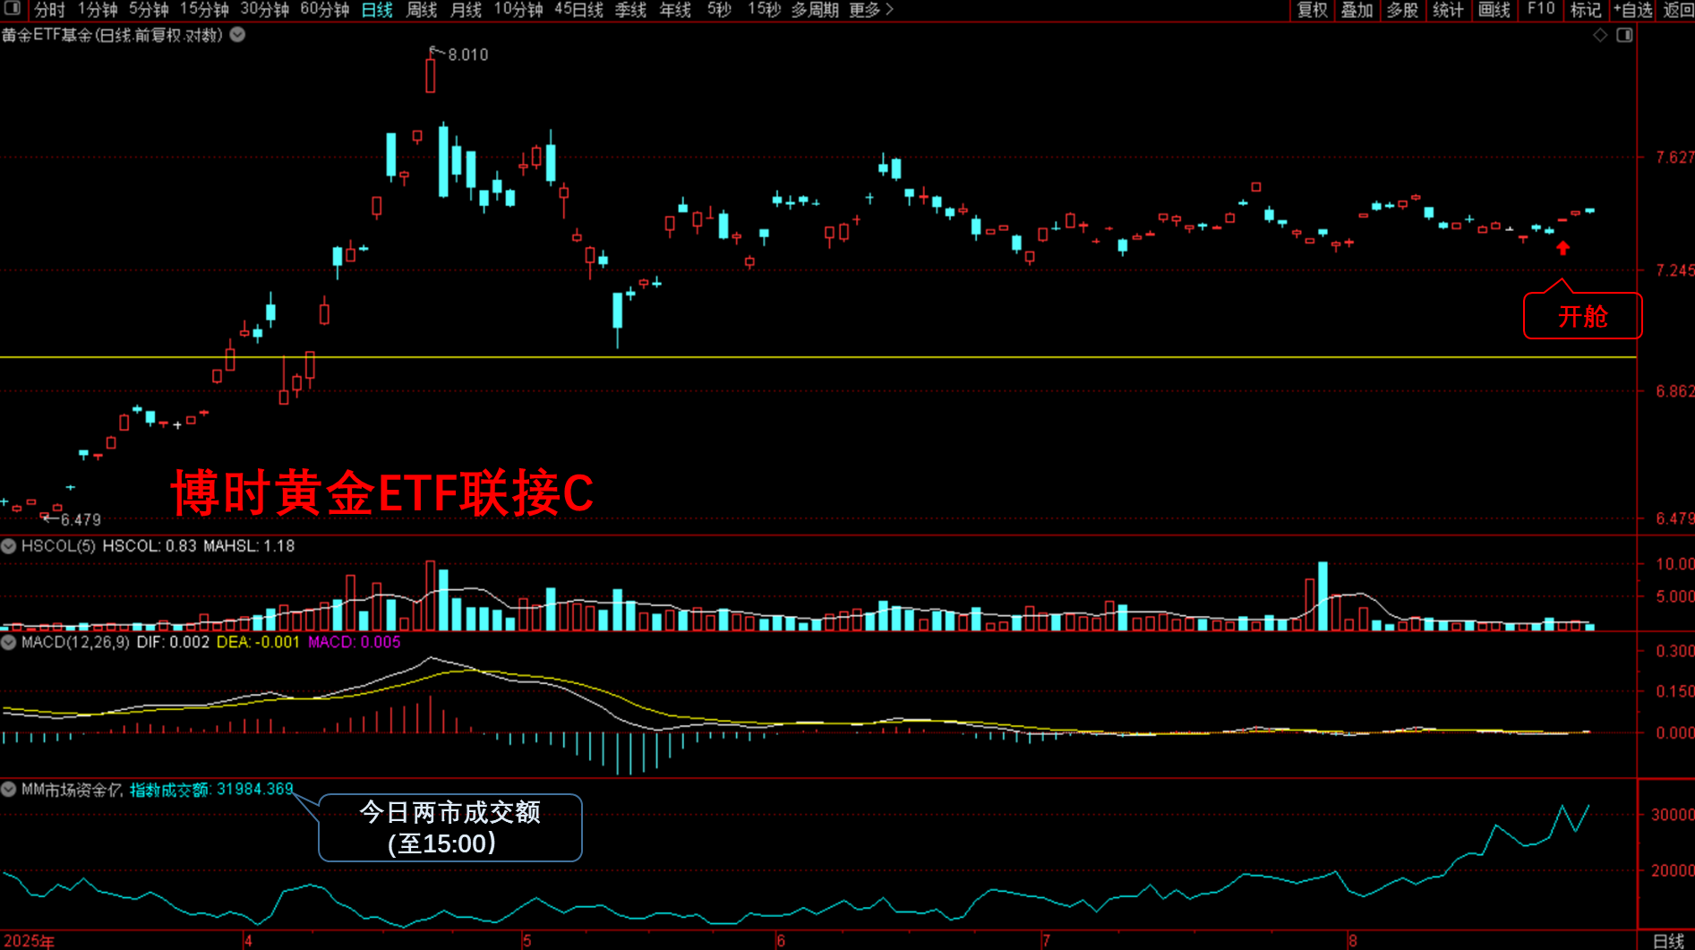Select the 周线 weekly tab
This screenshot has width=1695, height=950.
click(422, 10)
